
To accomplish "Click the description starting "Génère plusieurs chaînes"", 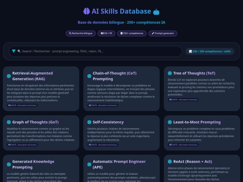I will 121,134.
